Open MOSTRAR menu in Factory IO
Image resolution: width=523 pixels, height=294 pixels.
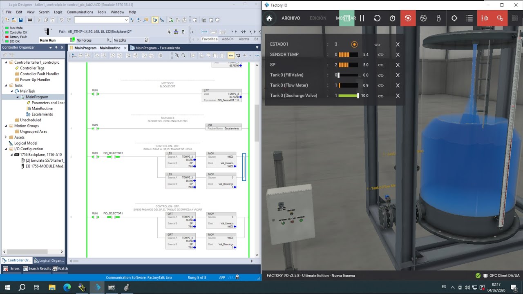pos(346,18)
